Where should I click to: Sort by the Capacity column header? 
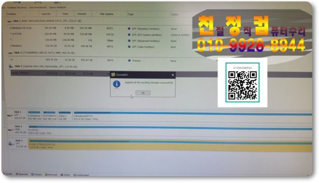click(x=45, y=14)
